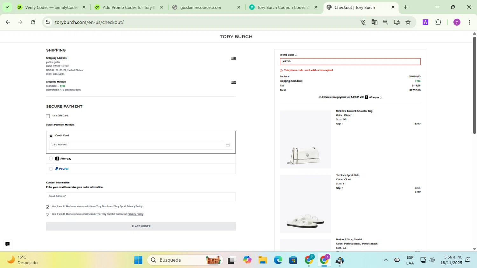This screenshot has width=477, height=268.
Task: Open Microsoft Store from the taskbar
Action: click(293, 260)
